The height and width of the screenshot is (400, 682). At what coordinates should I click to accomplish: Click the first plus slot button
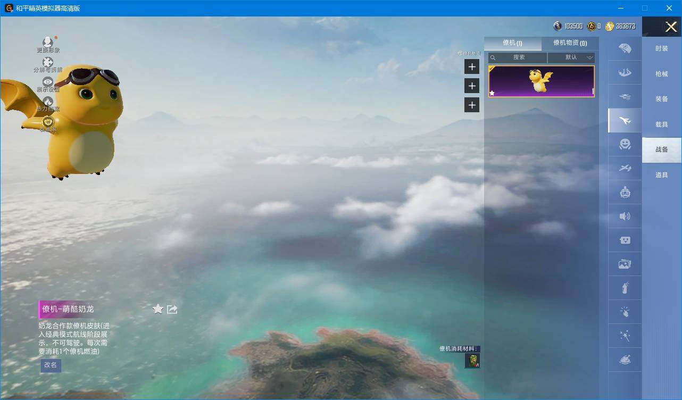[472, 66]
